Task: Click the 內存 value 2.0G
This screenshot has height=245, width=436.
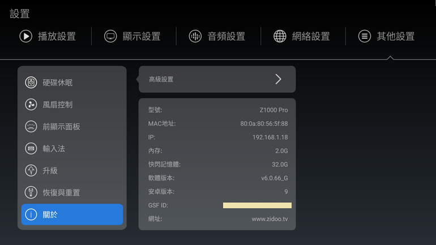Action: tap(281, 151)
